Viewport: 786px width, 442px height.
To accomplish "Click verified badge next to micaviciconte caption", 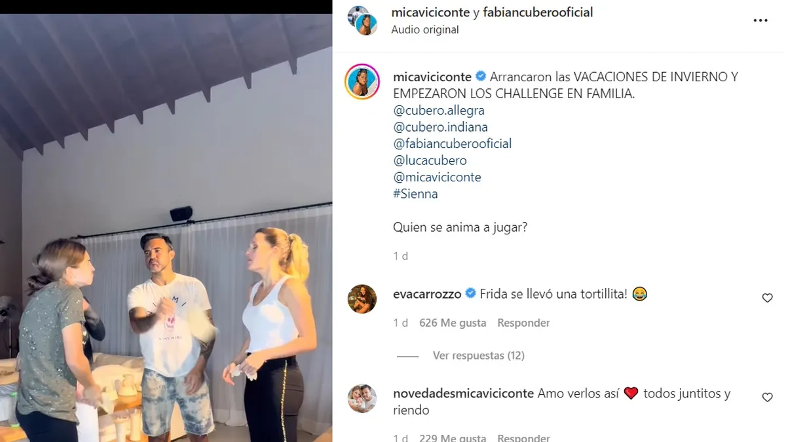I will pyautogui.click(x=480, y=77).
